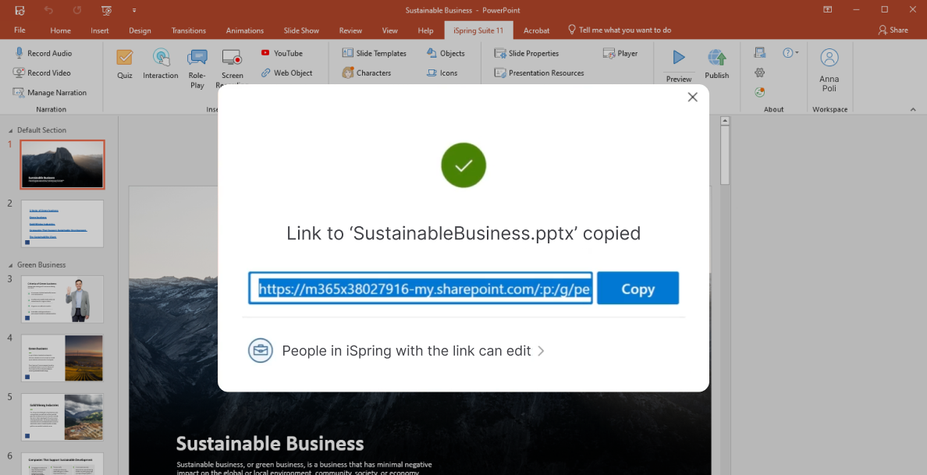This screenshot has height=475, width=927.
Task: Open Slide Properties
Action: tap(528, 53)
